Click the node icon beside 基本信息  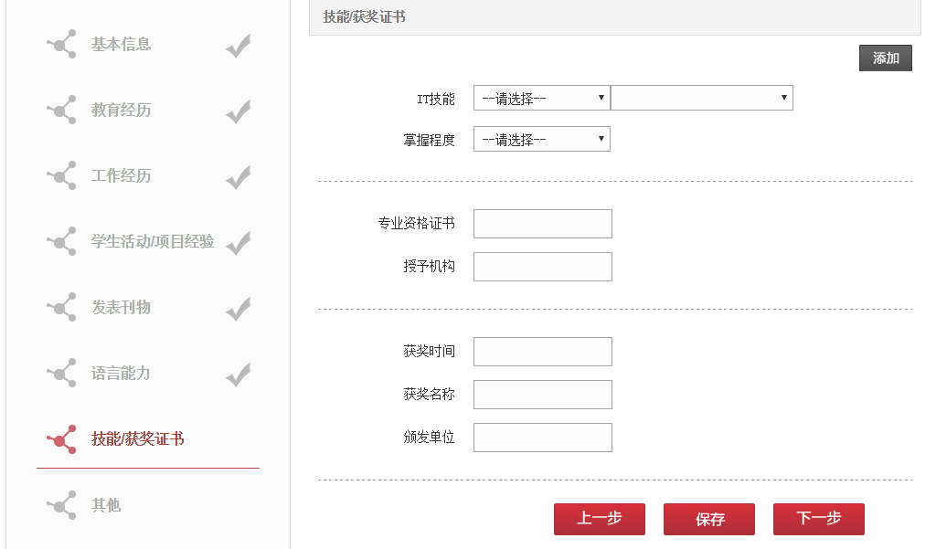tap(61, 44)
